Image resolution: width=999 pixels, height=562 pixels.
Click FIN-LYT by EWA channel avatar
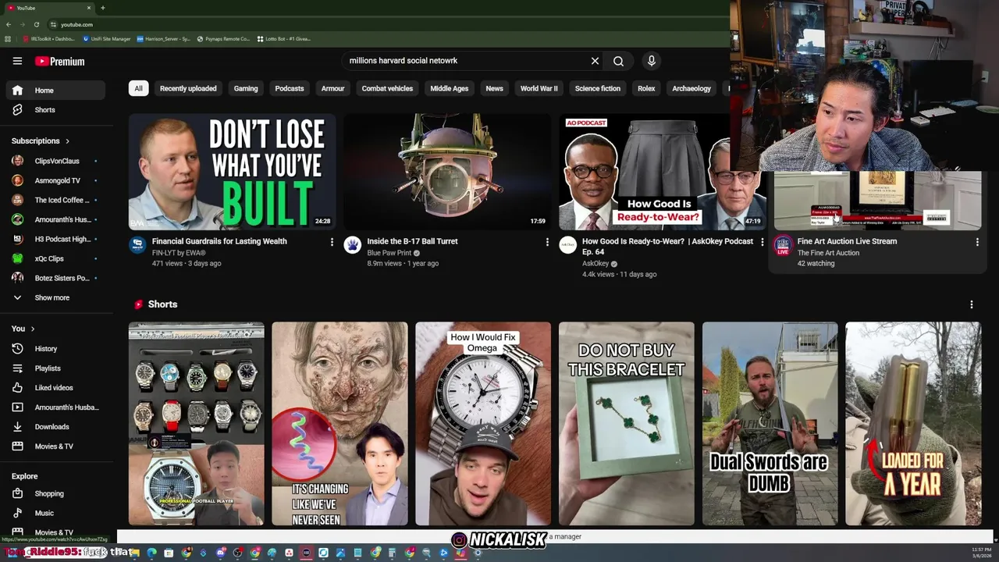137,244
